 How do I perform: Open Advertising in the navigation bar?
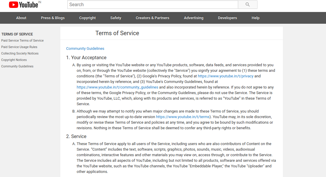pos(193,18)
